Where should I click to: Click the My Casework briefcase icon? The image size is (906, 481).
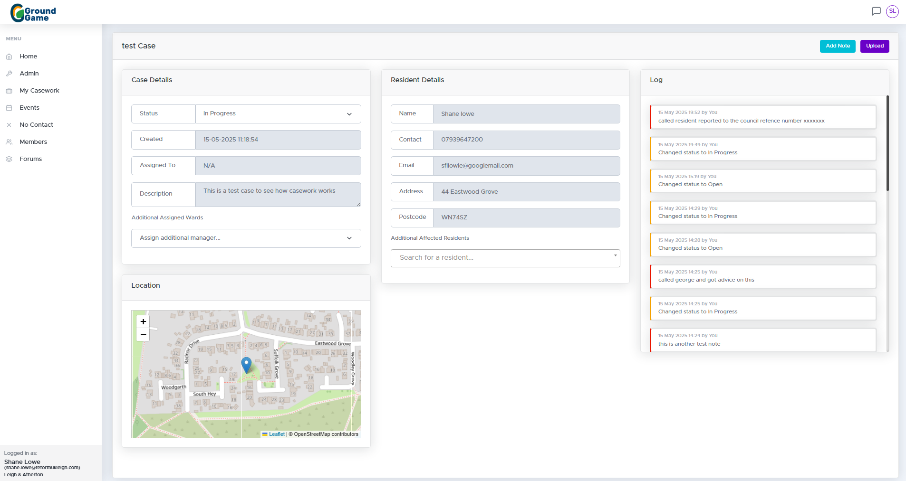coord(10,90)
